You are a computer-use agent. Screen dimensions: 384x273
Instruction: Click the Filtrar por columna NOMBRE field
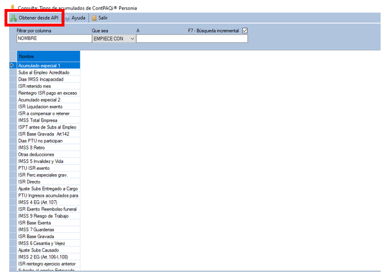(54, 38)
